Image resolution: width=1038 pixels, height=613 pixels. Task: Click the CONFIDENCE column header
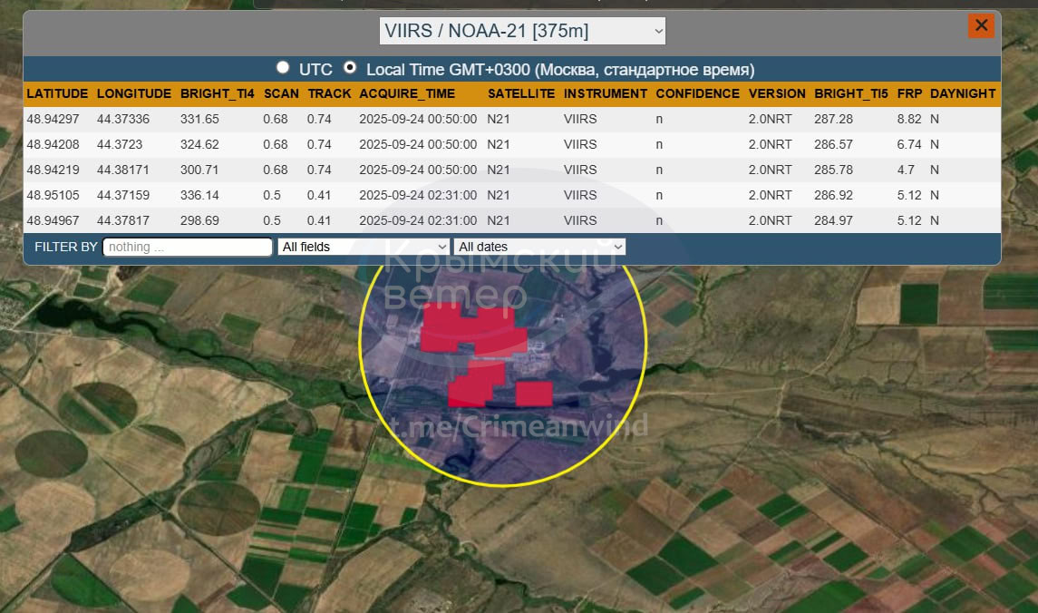click(697, 93)
